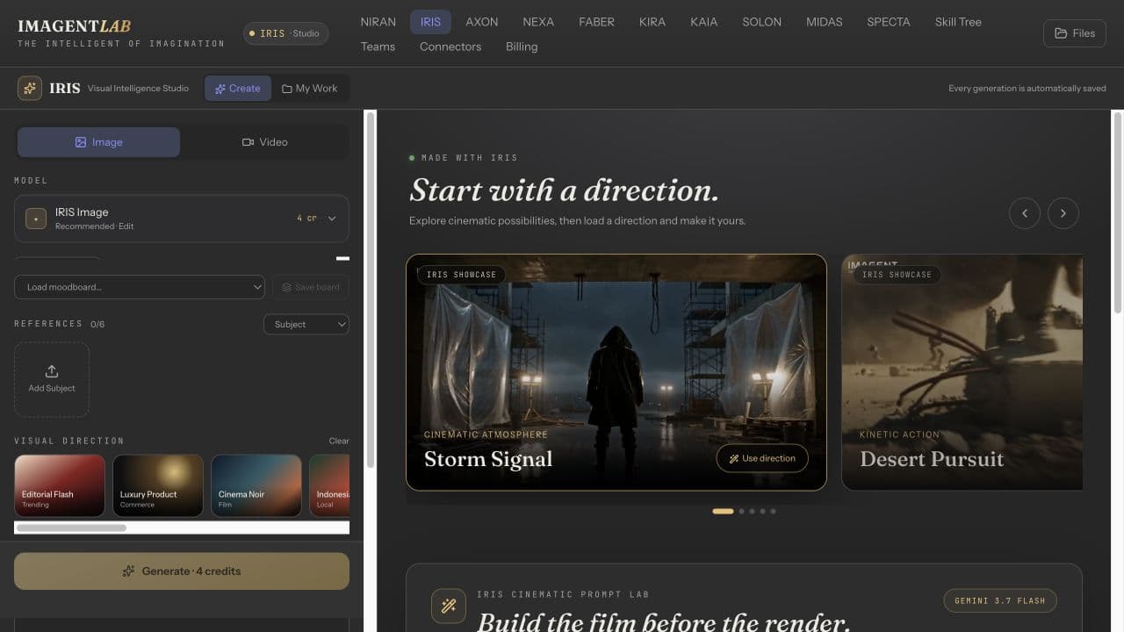The height and width of the screenshot is (632, 1124).
Task: Open the Skill Tree page
Action: click(x=958, y=22)
